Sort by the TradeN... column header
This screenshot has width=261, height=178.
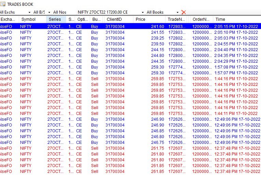coord(176,19)
